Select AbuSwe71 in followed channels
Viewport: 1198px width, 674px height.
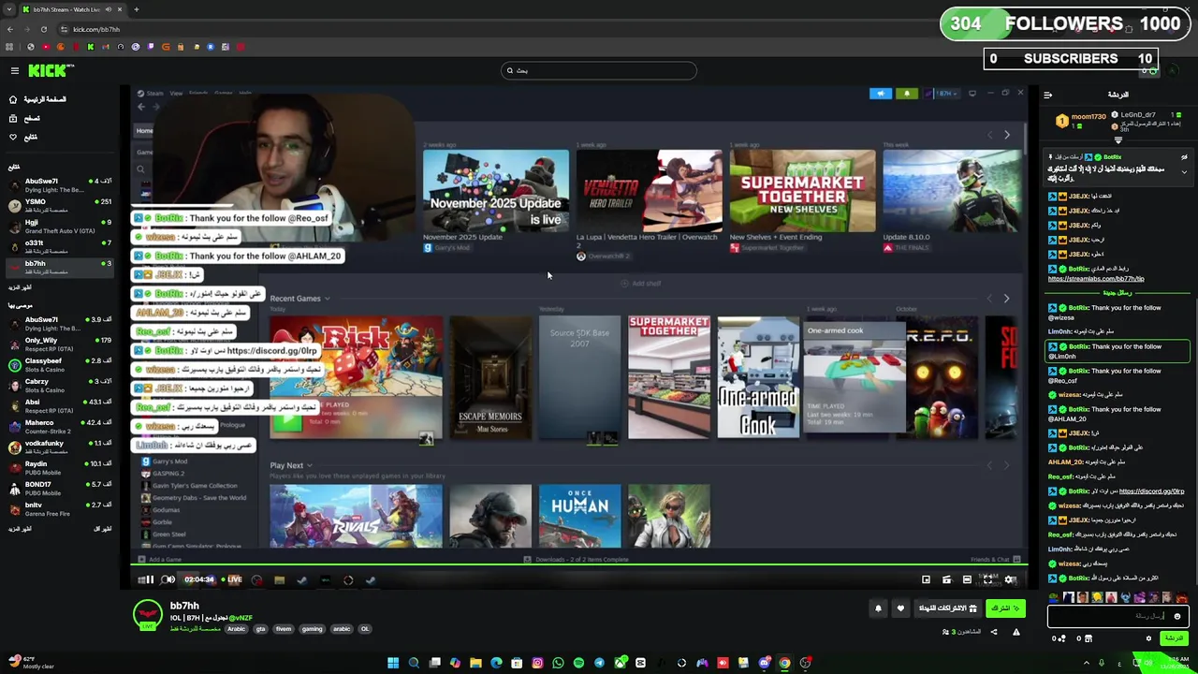[58, 184]
